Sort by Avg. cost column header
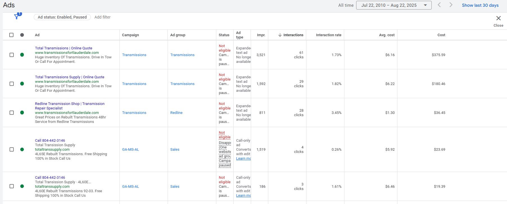This screenshot has height=204, width=507. tap(387, 35)
